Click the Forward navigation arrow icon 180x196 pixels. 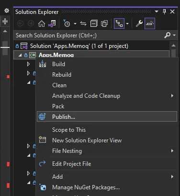pos(31,23)
